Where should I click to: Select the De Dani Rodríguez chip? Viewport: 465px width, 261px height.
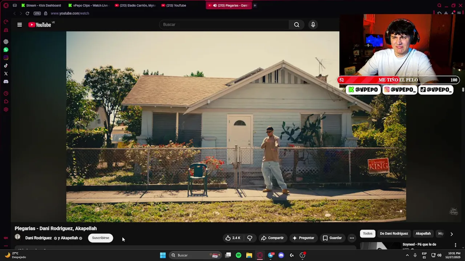click(394, 233)
